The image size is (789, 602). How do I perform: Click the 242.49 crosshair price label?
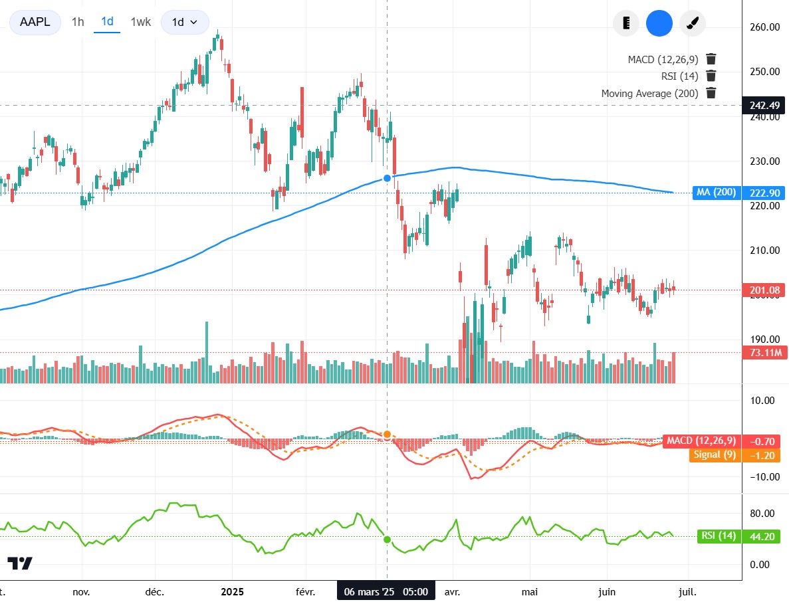coord(764,105)
